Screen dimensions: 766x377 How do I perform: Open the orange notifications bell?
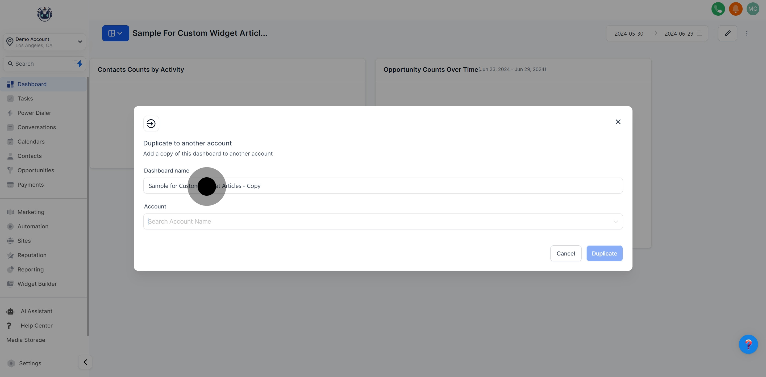tap(735, 9)
